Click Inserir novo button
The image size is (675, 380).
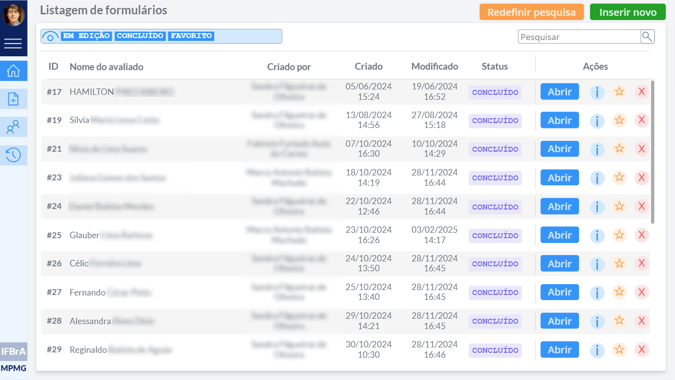coord(628,12)
